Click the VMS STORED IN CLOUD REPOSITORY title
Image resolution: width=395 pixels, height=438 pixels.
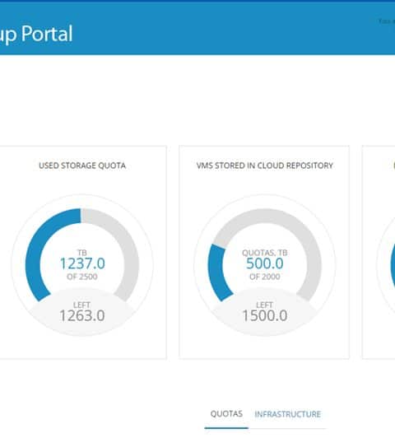pos(265,165)
